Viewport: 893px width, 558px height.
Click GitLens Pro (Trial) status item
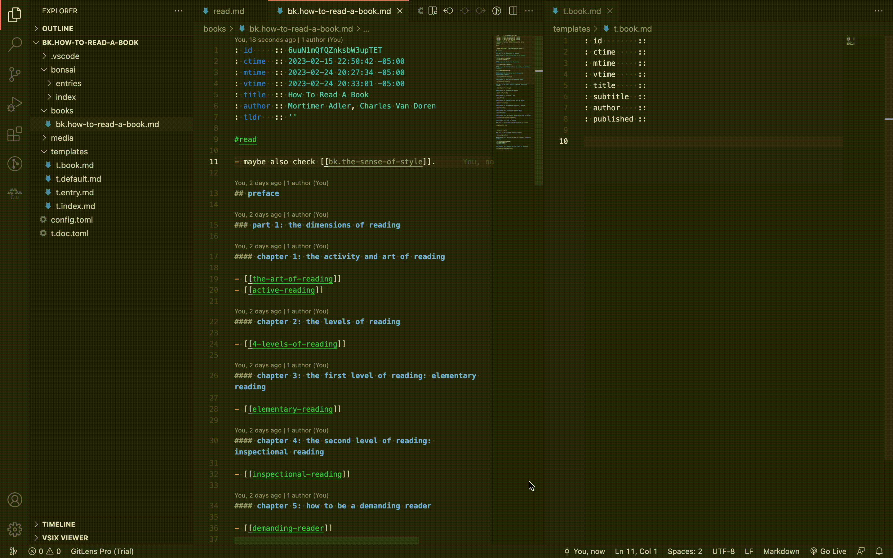[x=102, y=551]
